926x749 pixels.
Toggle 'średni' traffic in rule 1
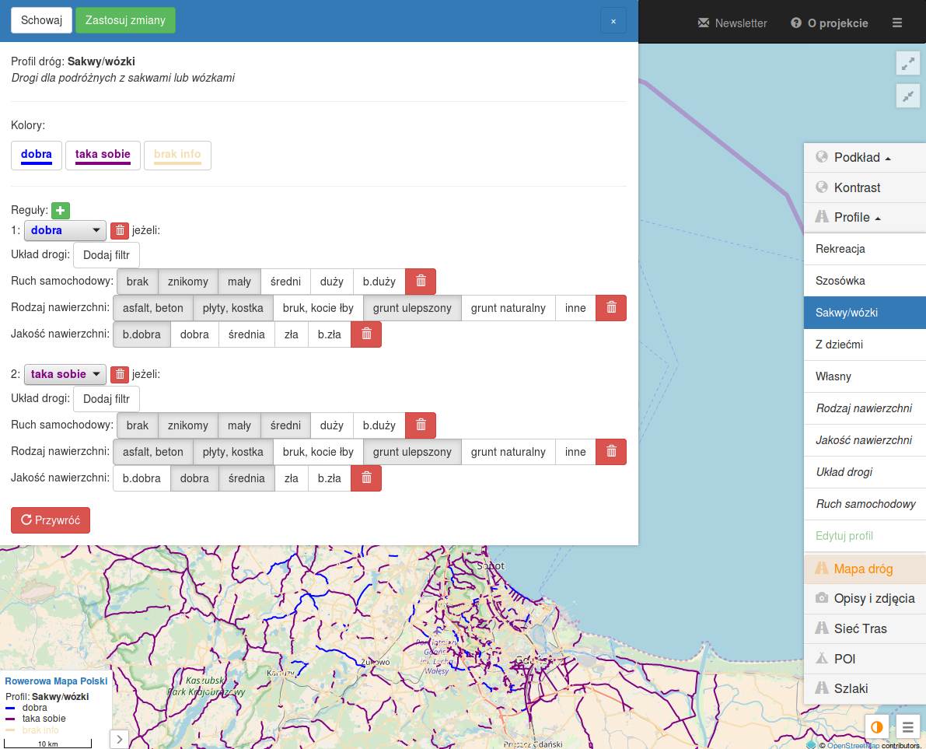pyautogui.click(x=285, y=282)
